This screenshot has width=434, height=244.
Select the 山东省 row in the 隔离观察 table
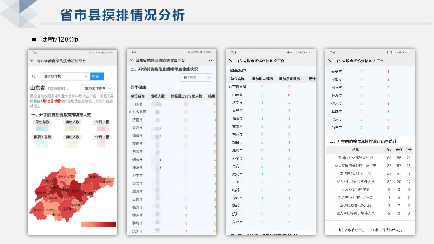click(271, 94)
